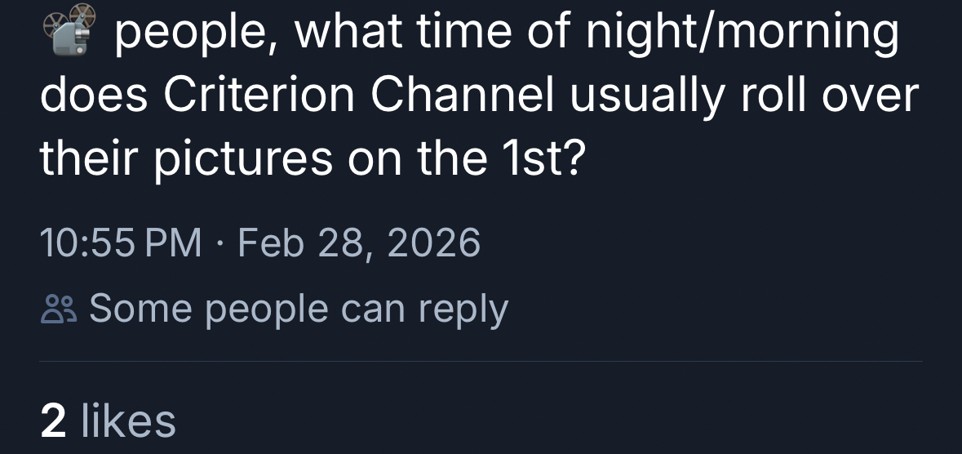
Task: Open the "Some people can reply" info
Action: coord(298,309)
